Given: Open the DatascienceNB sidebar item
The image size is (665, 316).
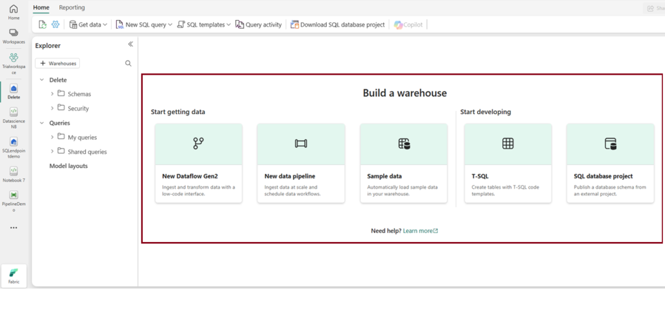Looking at the screenshot, I should (x=14, y=115).
